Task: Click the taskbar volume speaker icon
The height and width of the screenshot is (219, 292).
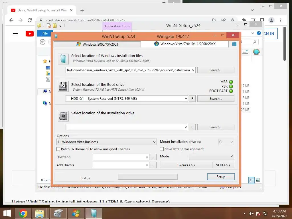Action: (252, 214)
